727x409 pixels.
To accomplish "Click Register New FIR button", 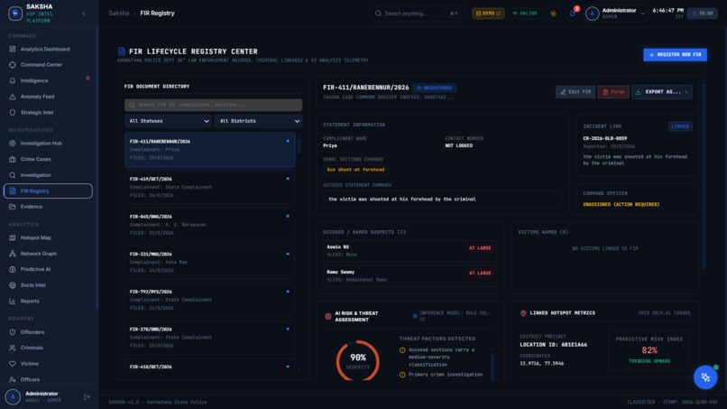I will tap(675, 55).
